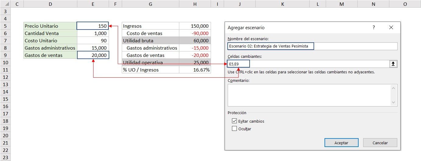Click row header 5

click(x=5, y=26)
